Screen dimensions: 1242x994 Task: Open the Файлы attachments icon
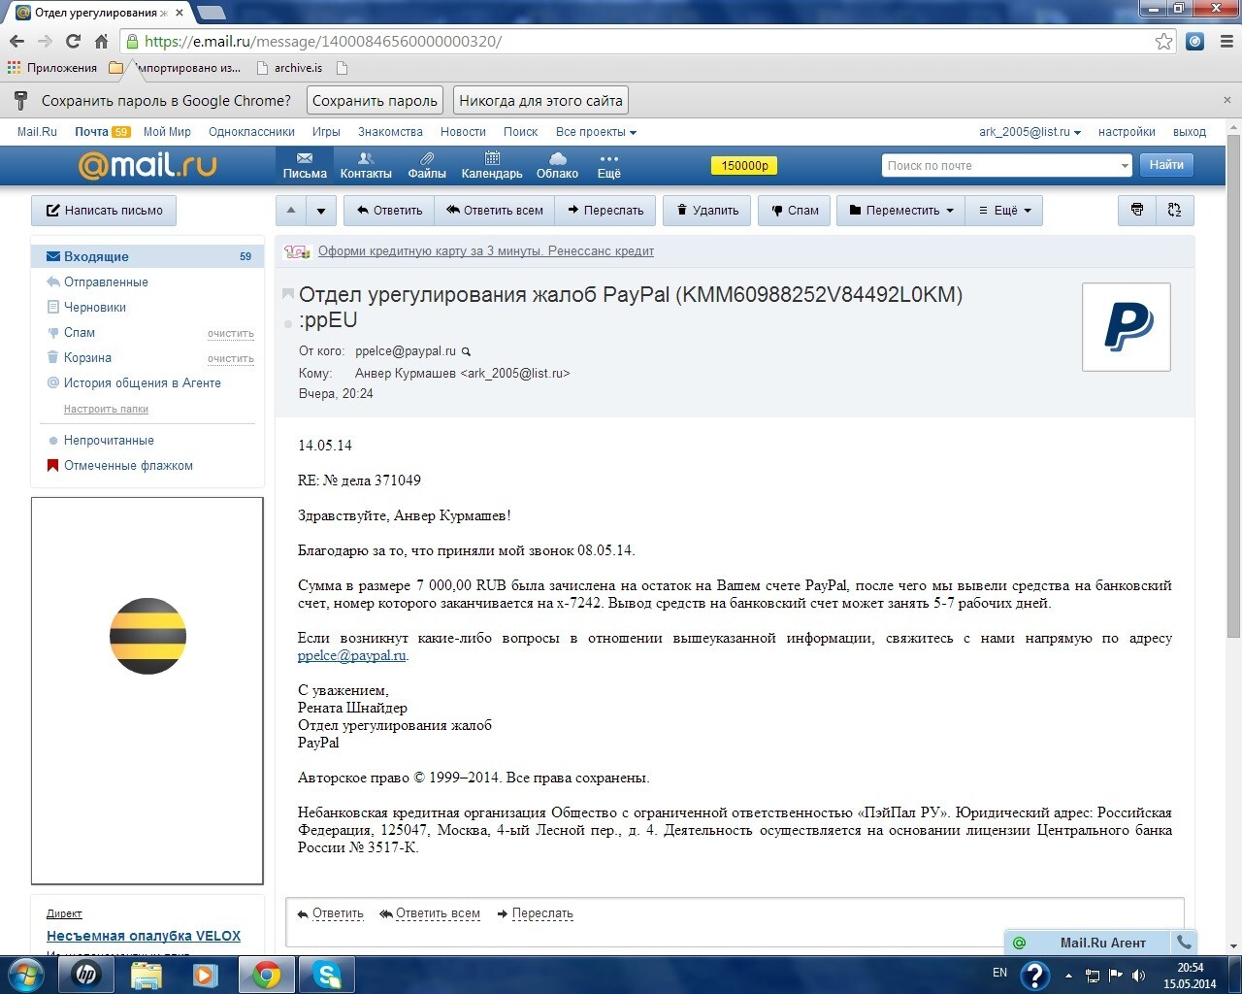point(427,165)
